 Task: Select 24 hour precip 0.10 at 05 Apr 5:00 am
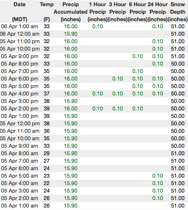[158, 176]
